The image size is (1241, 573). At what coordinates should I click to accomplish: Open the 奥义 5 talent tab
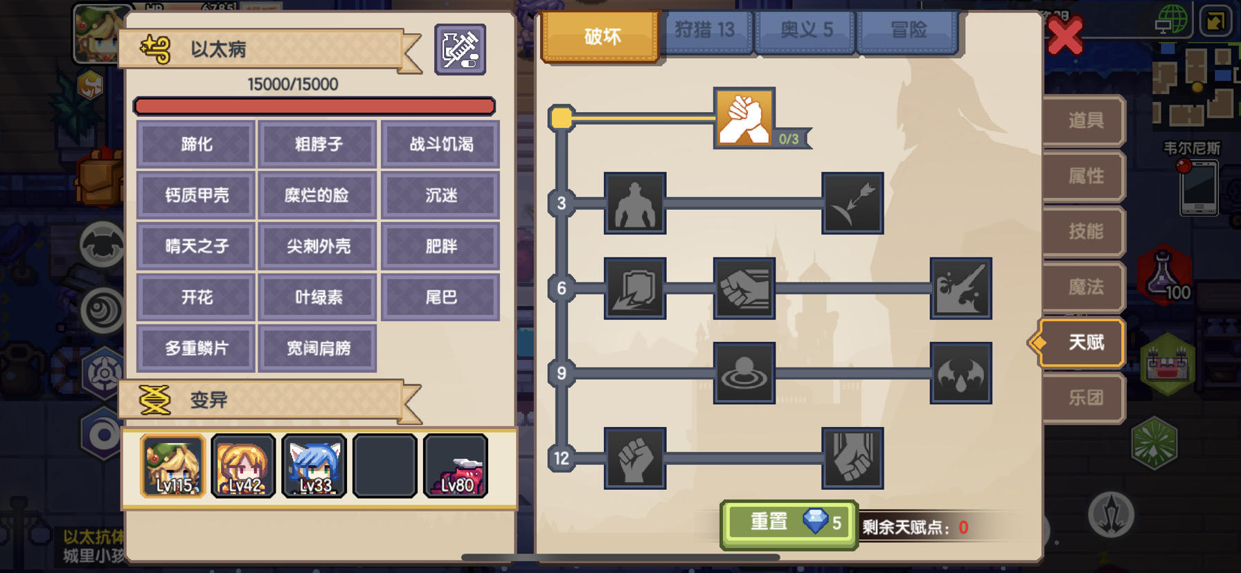pyautogui.click(x=806, y=30)
